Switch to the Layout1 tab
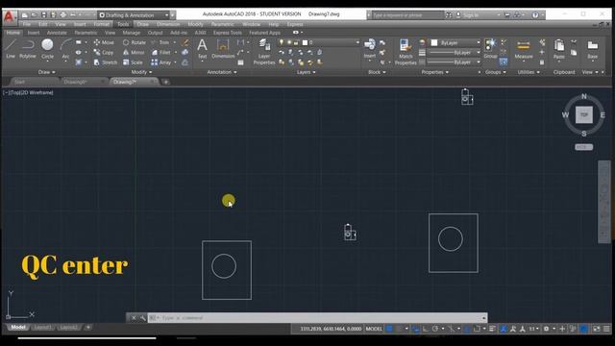 (x=42, y=328)
